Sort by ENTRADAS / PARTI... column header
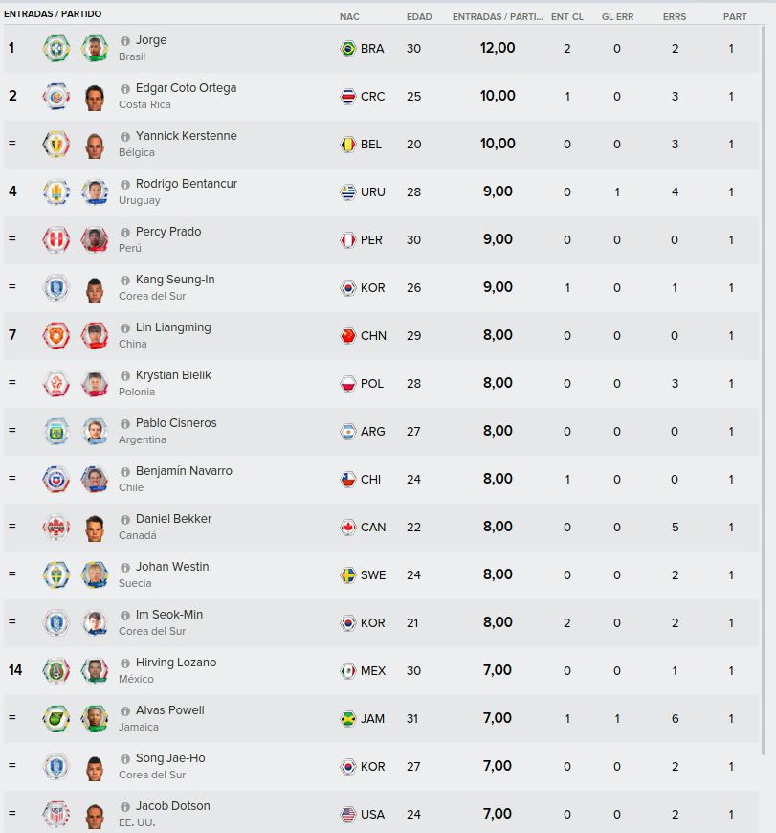Image resolution: width=776 pixels, height=833 pixels. click(498, 17)
